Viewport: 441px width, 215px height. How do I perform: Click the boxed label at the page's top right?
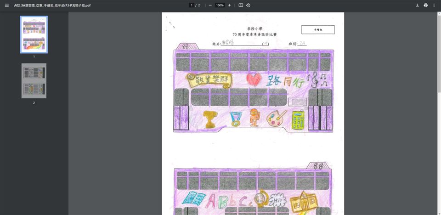click(x=318, y=29)
